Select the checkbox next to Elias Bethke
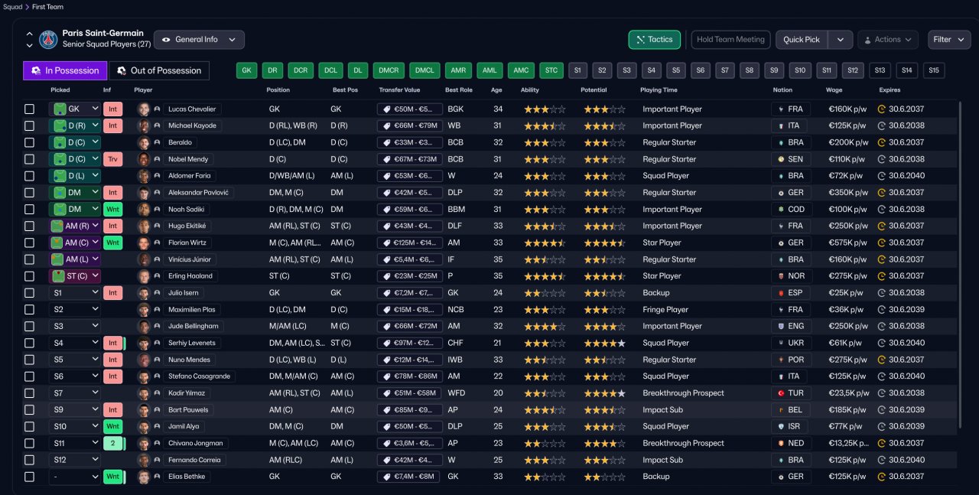This screenshot has width=979, height=495. click(x=29, y=477)
